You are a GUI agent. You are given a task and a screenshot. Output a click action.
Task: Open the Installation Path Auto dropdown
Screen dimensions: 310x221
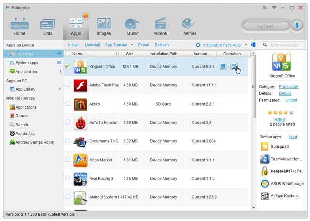point(246,45)
